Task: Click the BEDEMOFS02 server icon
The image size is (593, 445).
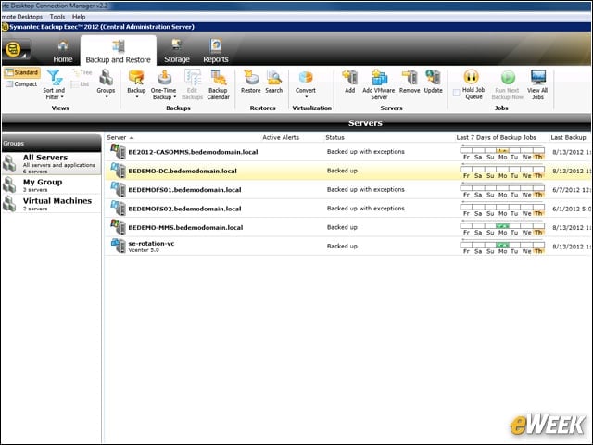Action: 118,209
